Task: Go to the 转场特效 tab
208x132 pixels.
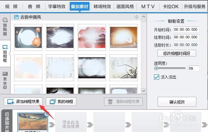Action: coord(102,6)
